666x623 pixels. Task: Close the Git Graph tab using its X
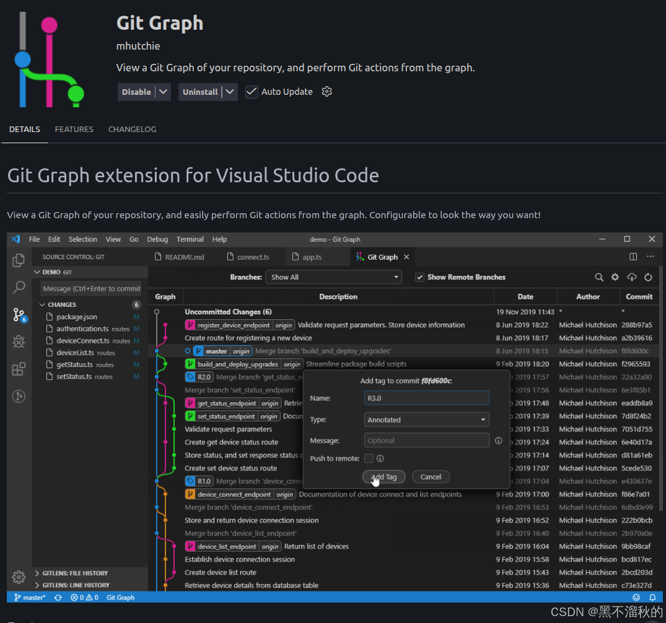[x=406, y=257]
